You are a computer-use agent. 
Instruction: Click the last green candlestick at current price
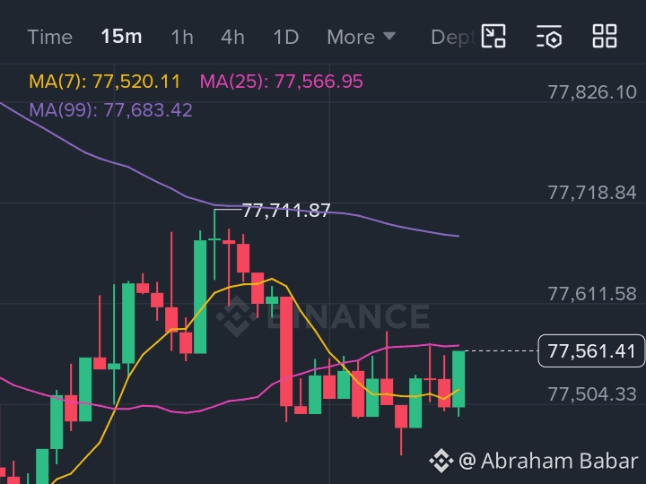[x=458, y=379]
